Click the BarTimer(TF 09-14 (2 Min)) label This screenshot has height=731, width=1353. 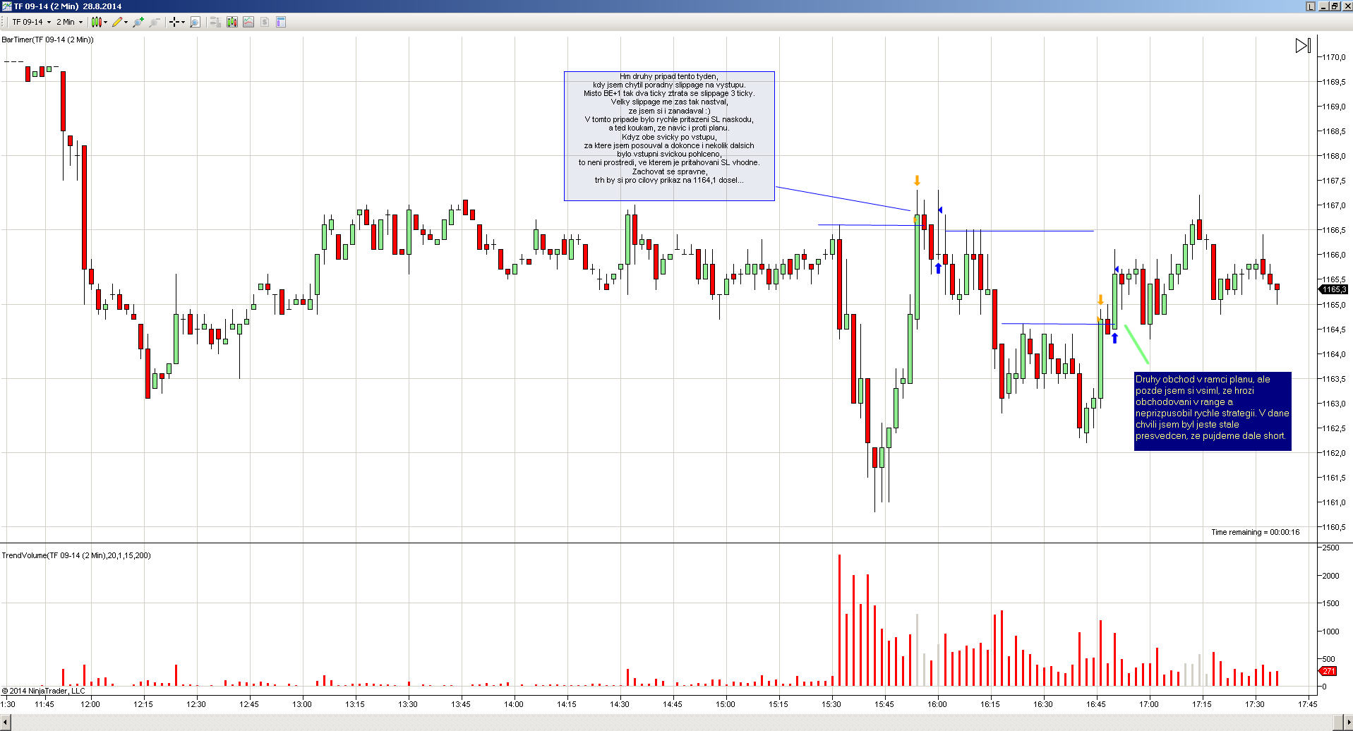point(48,40)
